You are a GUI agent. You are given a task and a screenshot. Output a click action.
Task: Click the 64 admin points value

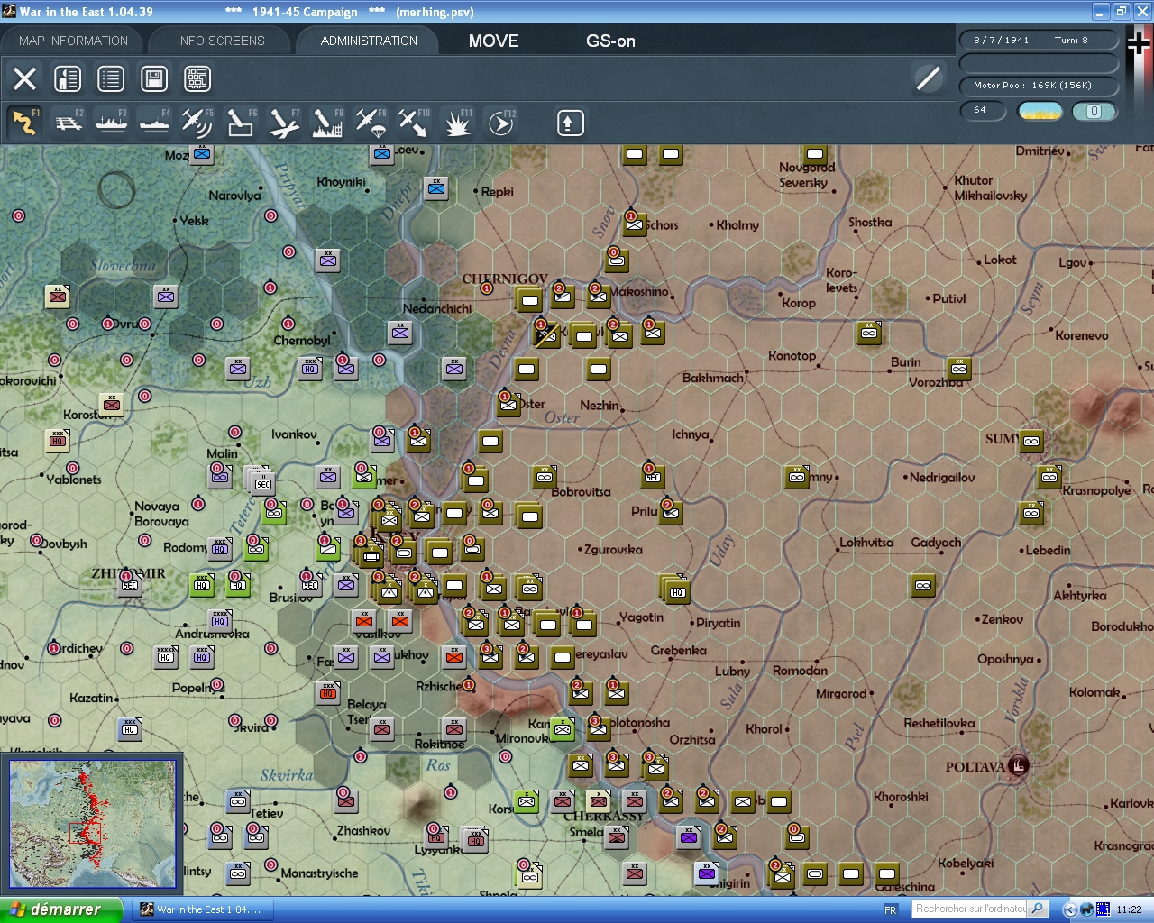pos(981,110)
